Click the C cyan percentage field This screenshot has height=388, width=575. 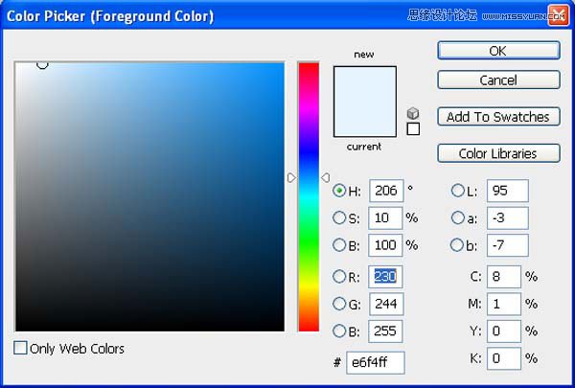(503, 277)
